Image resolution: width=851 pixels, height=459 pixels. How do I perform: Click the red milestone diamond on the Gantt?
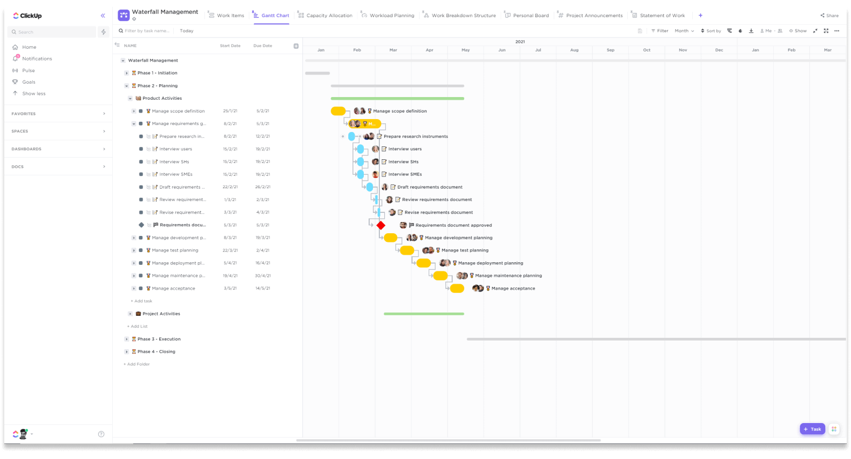381,225
